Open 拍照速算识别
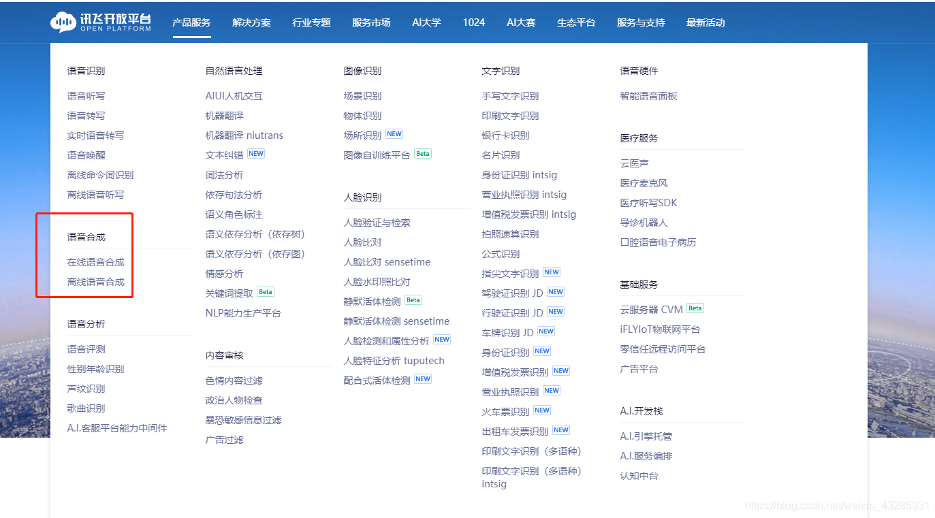The image size is (935, 518). [x=511, y=234]
